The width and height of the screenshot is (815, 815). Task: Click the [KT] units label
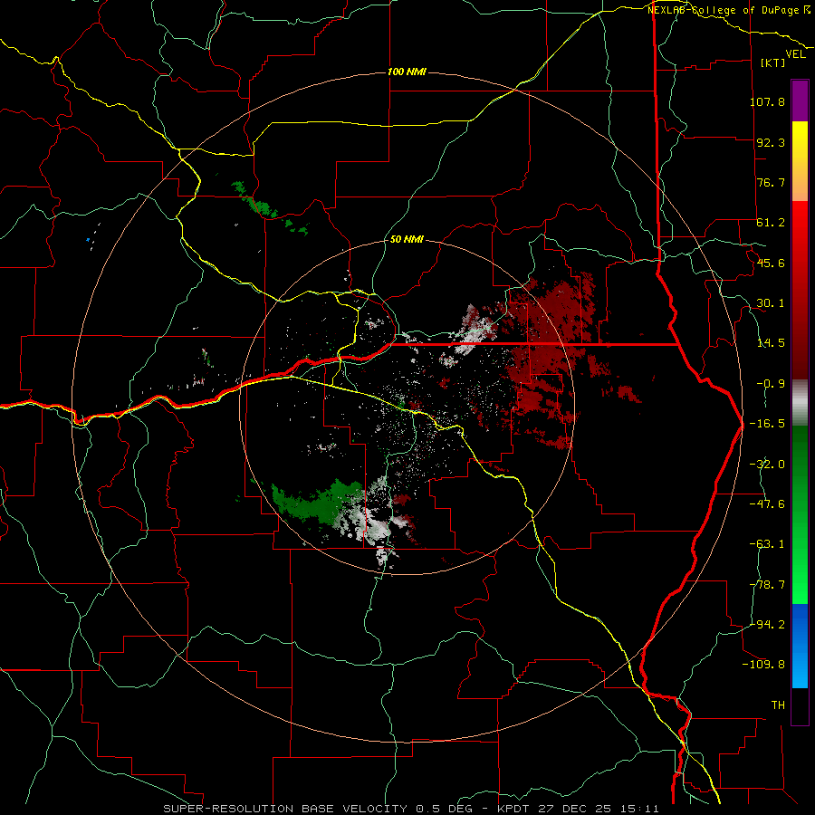click(773, 62)
